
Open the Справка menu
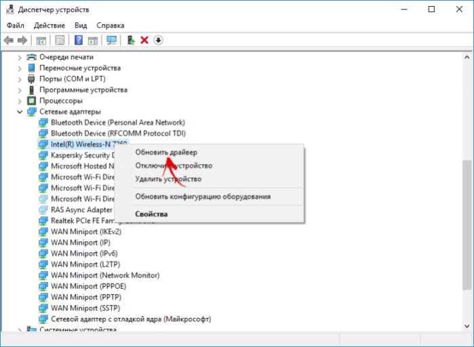coord(111,25)
